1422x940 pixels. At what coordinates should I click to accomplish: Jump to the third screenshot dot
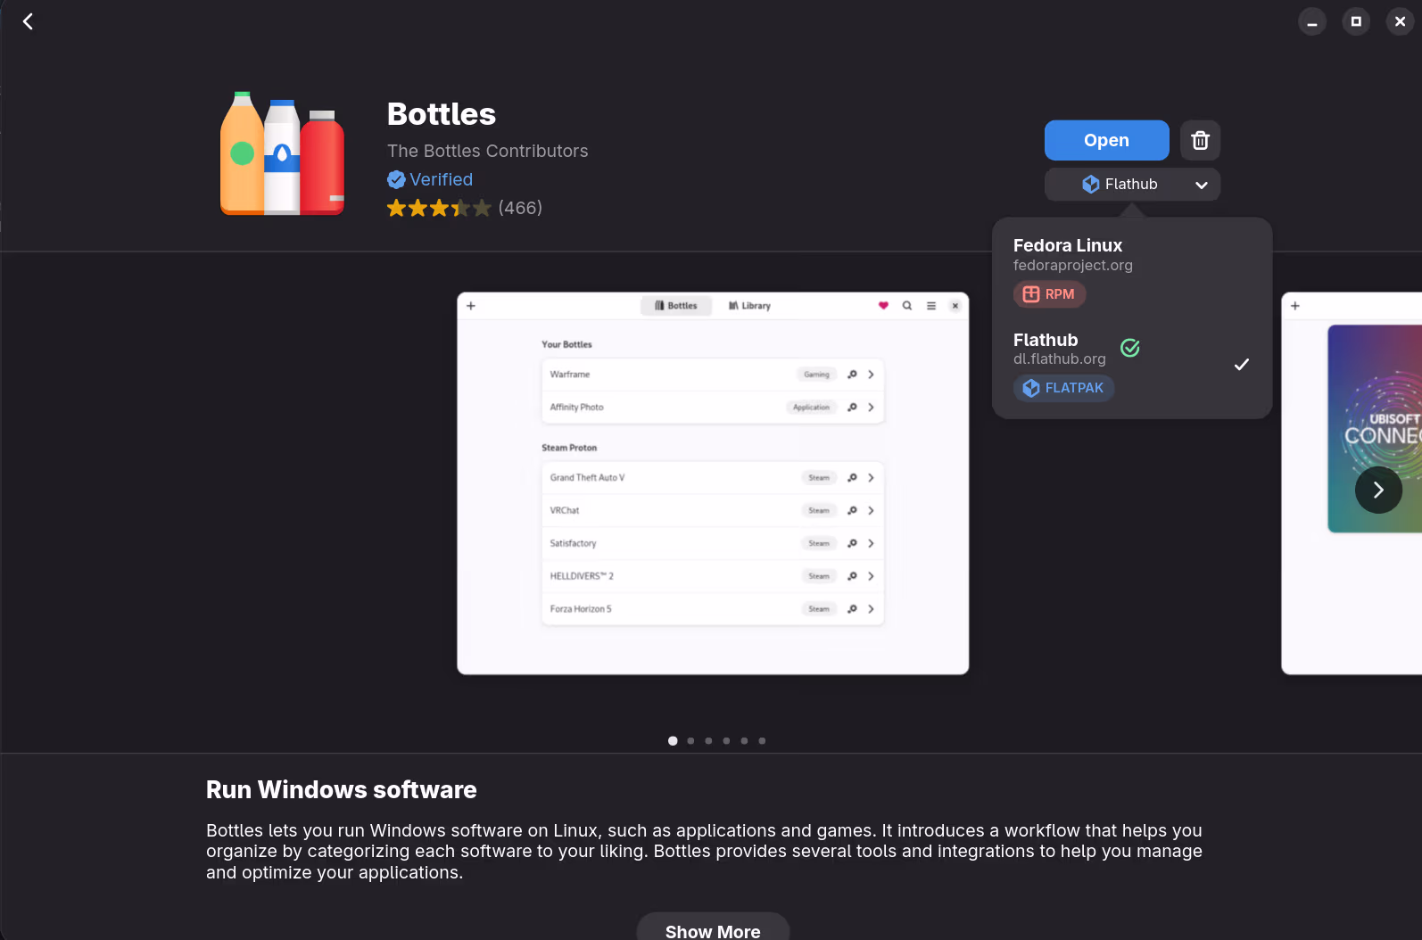click(708, 741)
